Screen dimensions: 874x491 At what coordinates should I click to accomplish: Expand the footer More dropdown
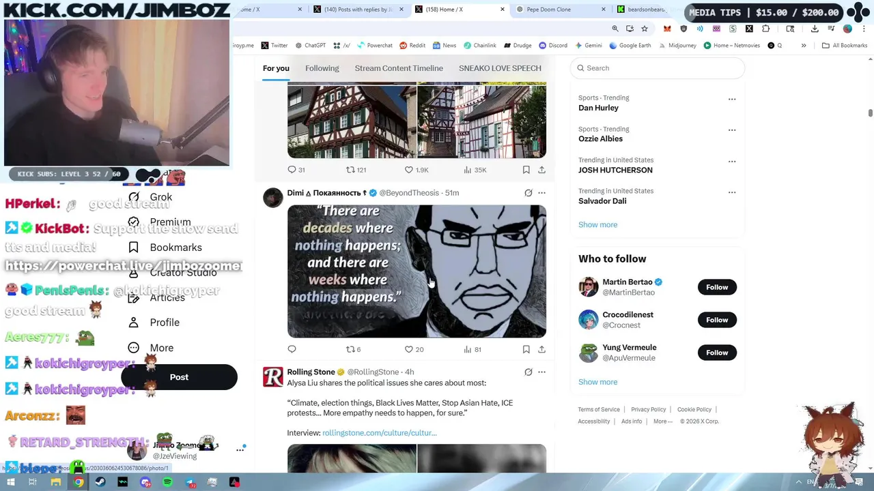tap(662, 421)
